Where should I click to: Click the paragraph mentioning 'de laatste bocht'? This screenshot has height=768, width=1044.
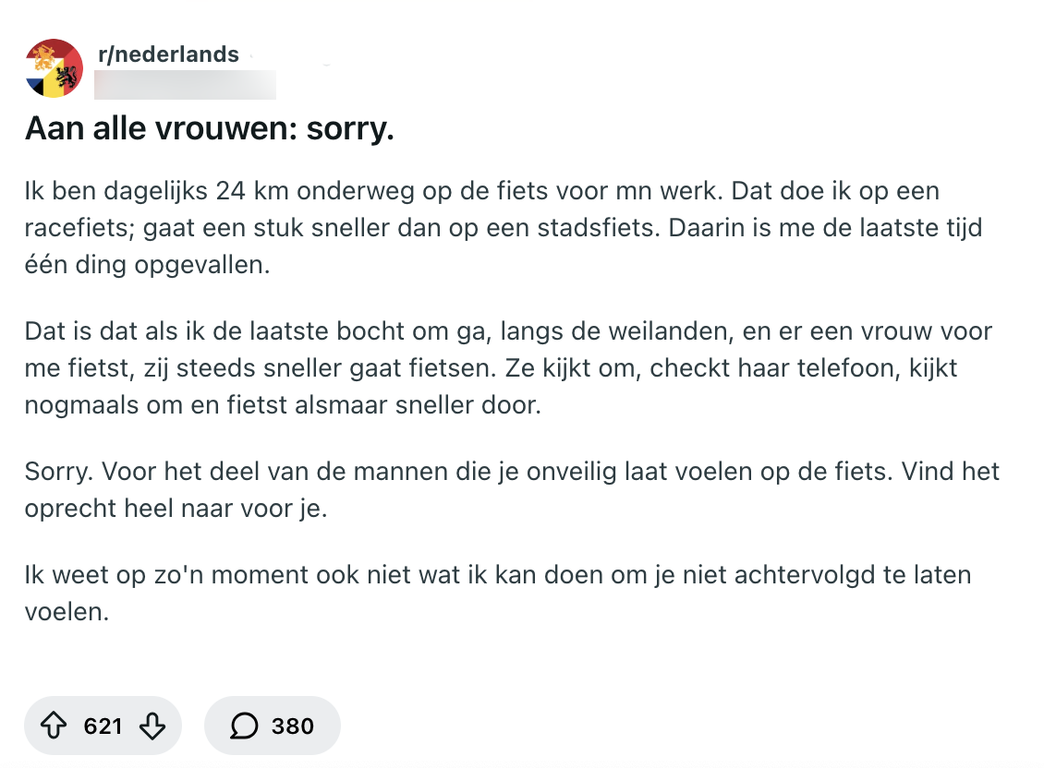pyautogui.click(x=507, y=367)
